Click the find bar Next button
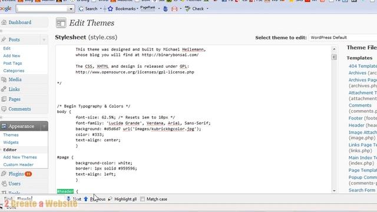The height and width of the screenshot is (212, 377). 74,199
